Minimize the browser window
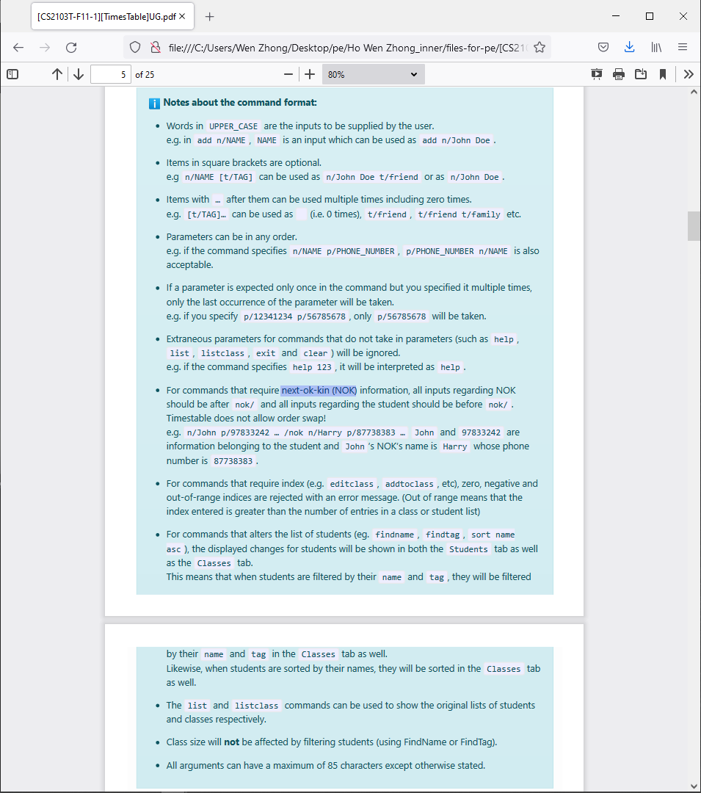 616,16
